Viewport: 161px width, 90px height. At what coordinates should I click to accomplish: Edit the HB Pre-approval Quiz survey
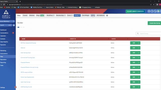[134, 72]
